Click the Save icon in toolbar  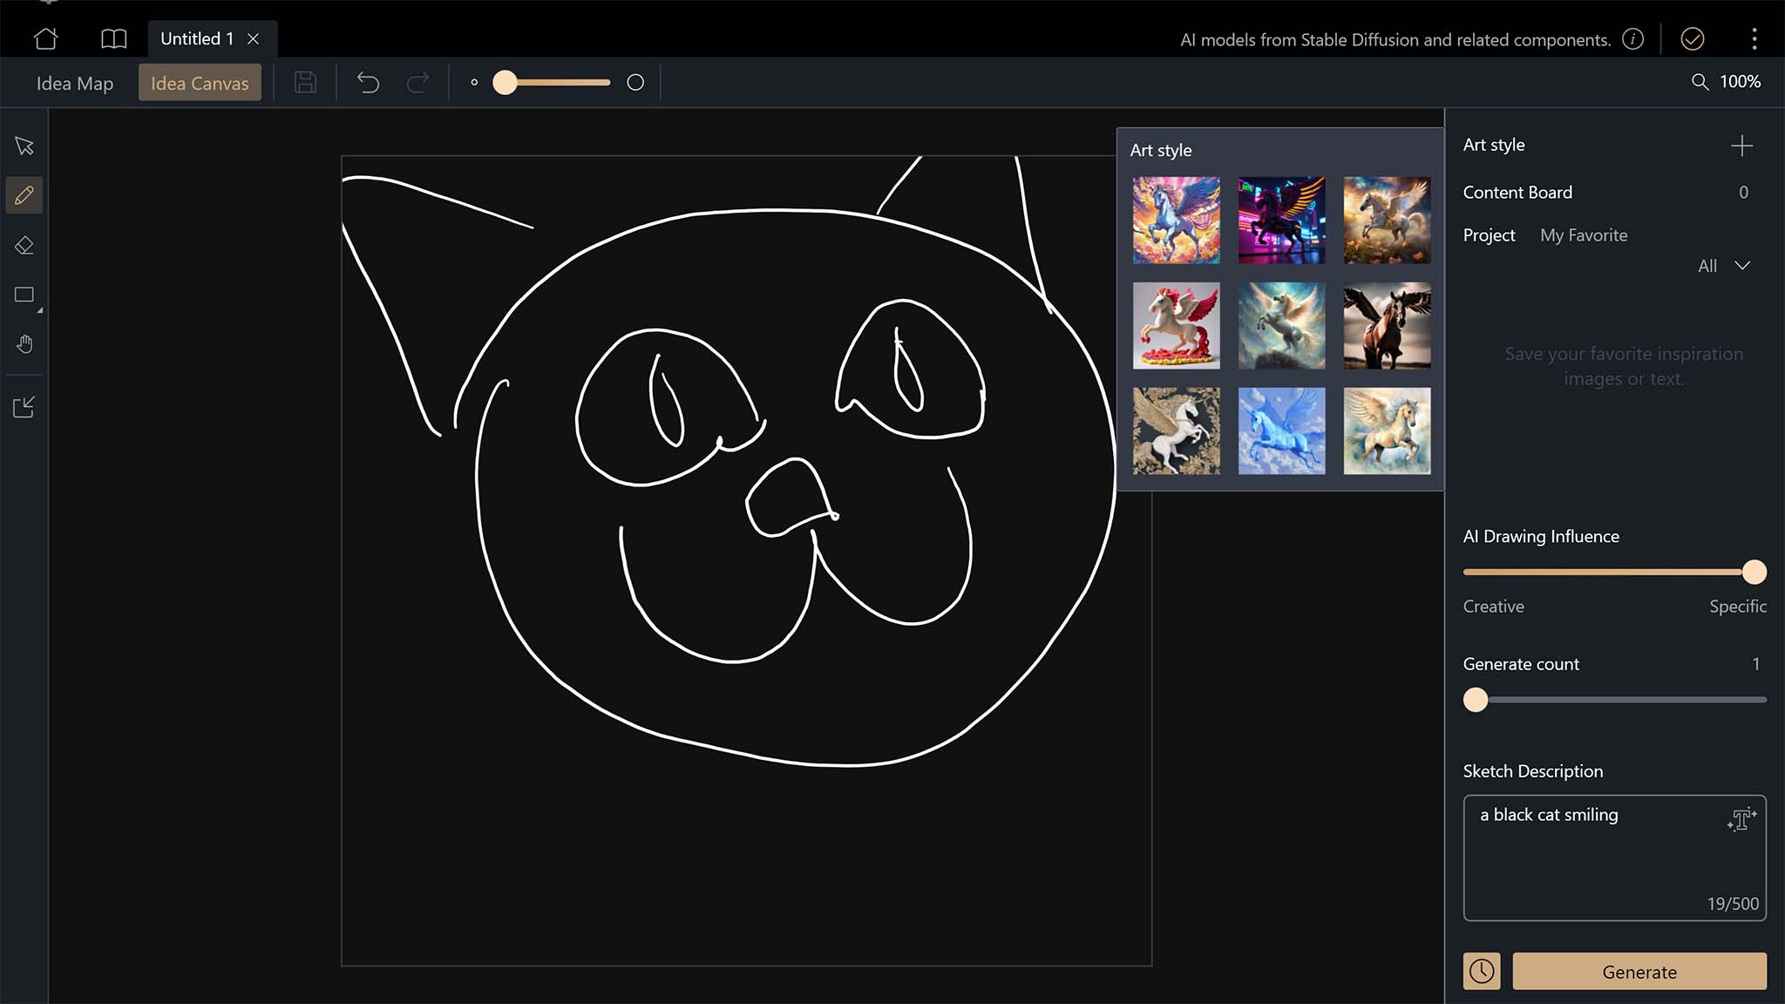[305, 82]
